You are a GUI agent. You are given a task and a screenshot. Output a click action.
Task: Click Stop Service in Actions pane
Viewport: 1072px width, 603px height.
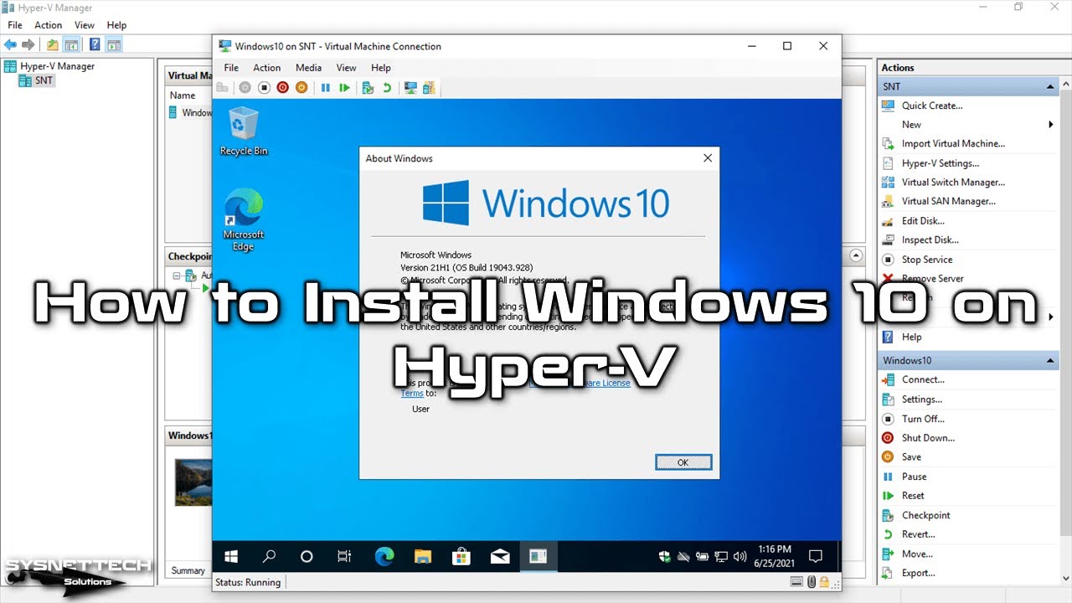927,260
